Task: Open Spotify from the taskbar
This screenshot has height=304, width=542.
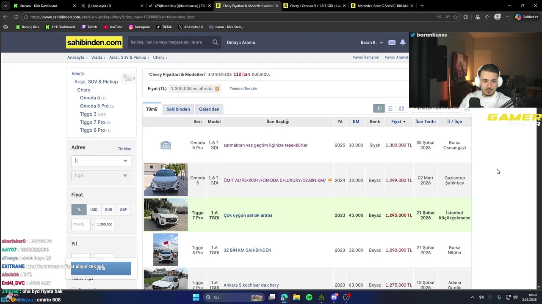Action: [x=309, y=297]
